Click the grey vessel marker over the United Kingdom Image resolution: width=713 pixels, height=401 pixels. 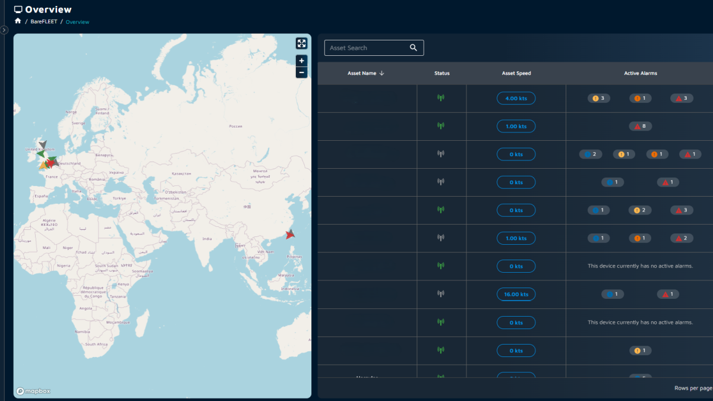click(44, 144)
